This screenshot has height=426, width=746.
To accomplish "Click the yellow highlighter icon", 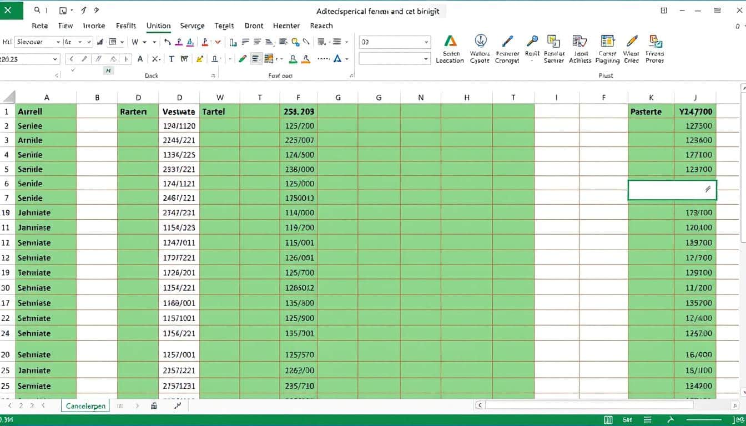I will pos(200,59).
